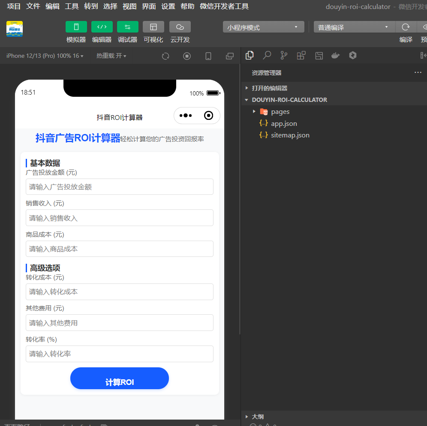The image size is (427, 426).
Task: Open the Search magnifier icon
Action: 267,55
